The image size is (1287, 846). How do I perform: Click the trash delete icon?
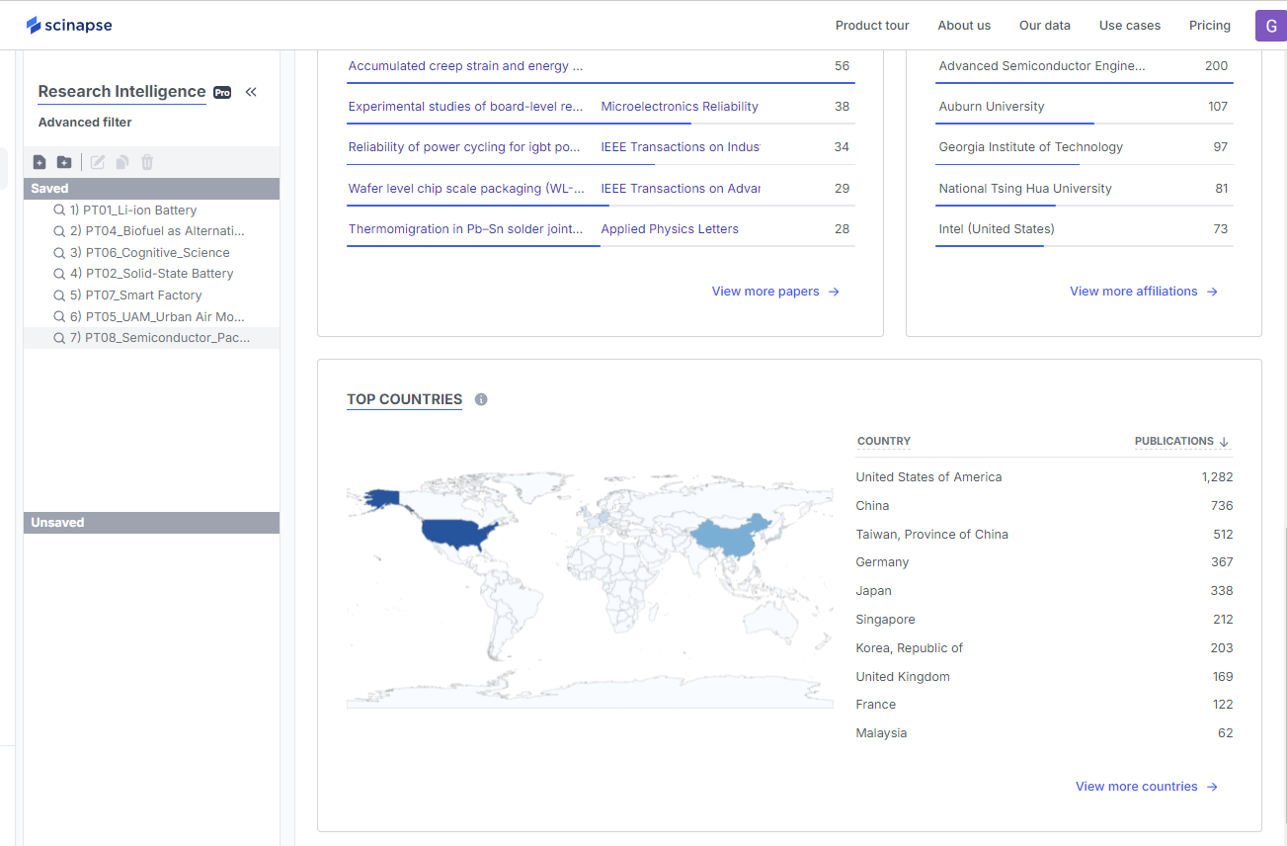(147, 162)
